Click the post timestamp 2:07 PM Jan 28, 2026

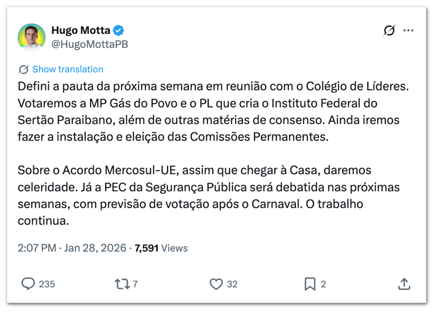(72, 248)
